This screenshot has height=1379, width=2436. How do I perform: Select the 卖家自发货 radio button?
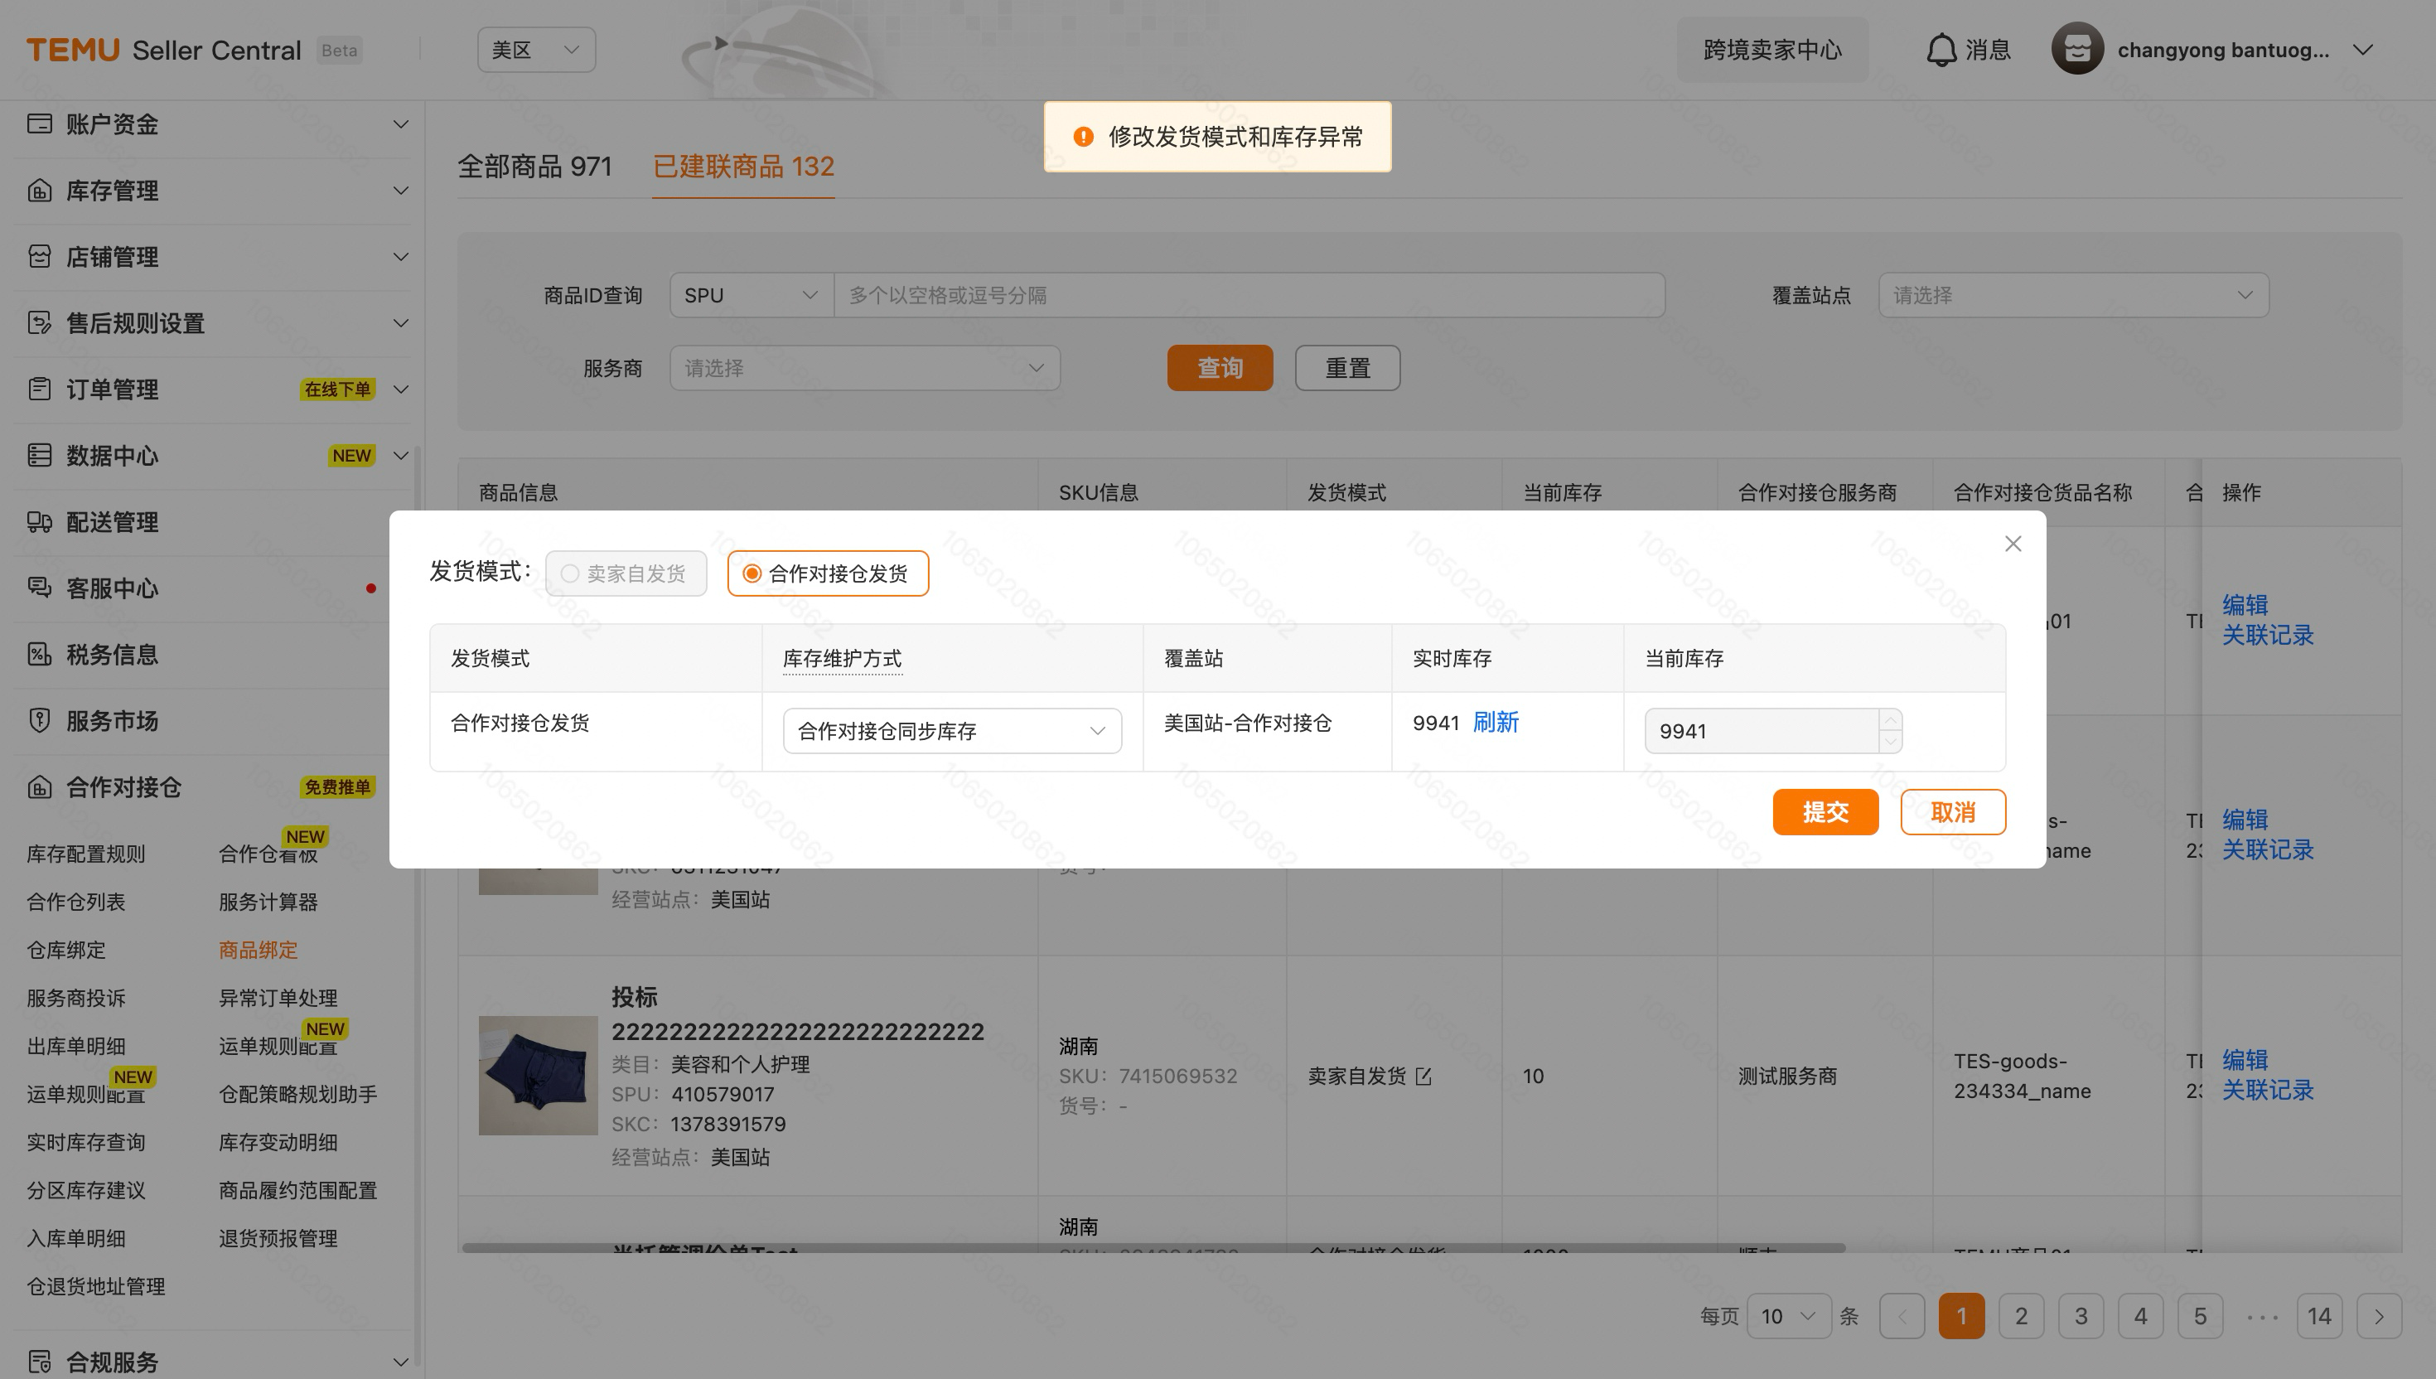(569, 573)
